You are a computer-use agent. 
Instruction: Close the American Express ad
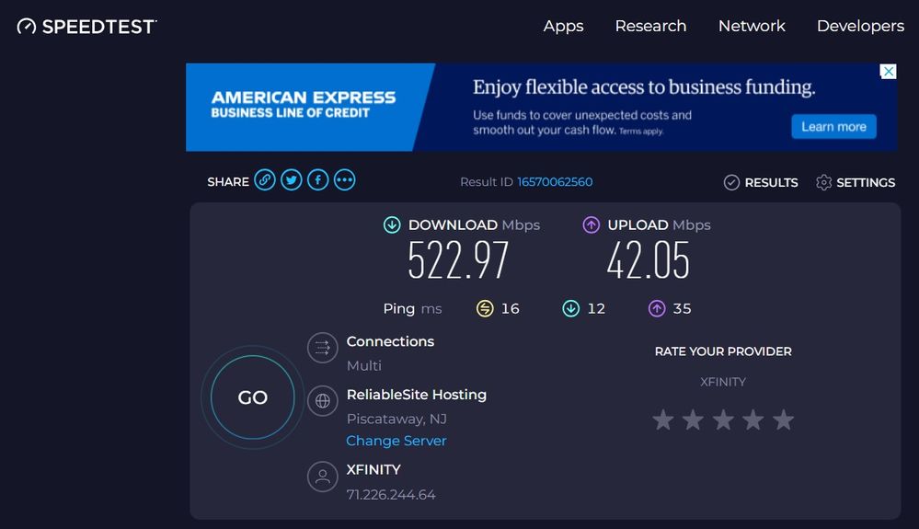click(x=889, y=72)
